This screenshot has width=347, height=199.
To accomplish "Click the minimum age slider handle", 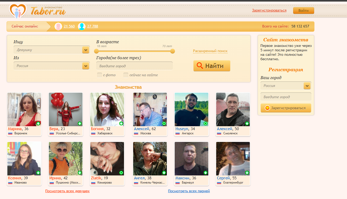I will click(x=96, y=51).
